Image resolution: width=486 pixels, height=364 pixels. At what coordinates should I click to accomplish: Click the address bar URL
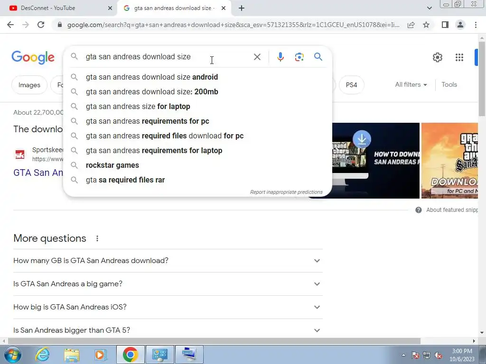coord(233,25)
